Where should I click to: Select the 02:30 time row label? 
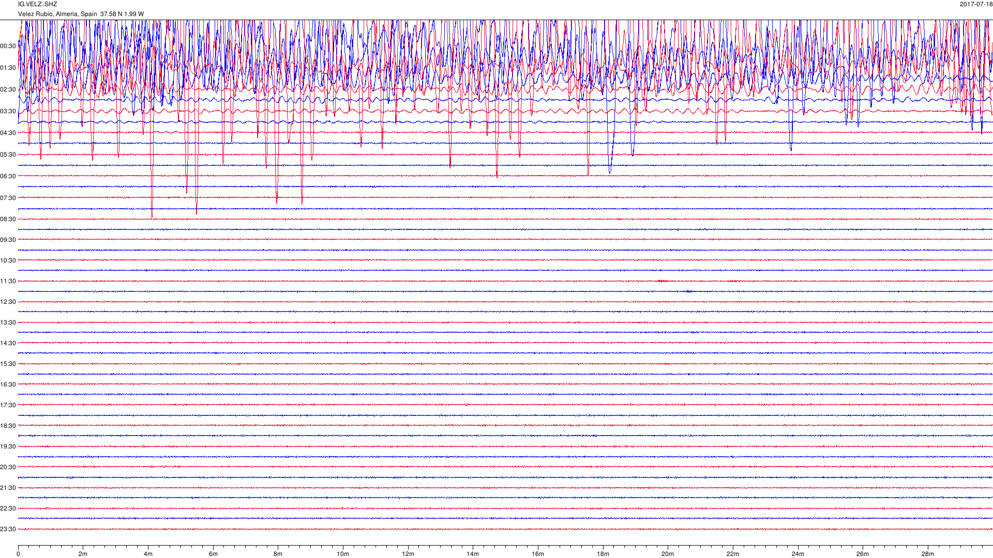pyautogui.click(x=8, y=89)
